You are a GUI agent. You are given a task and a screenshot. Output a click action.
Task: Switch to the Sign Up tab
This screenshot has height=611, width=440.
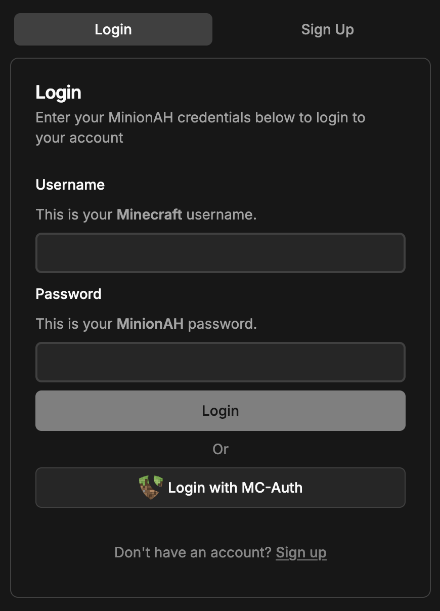[327, 29]
